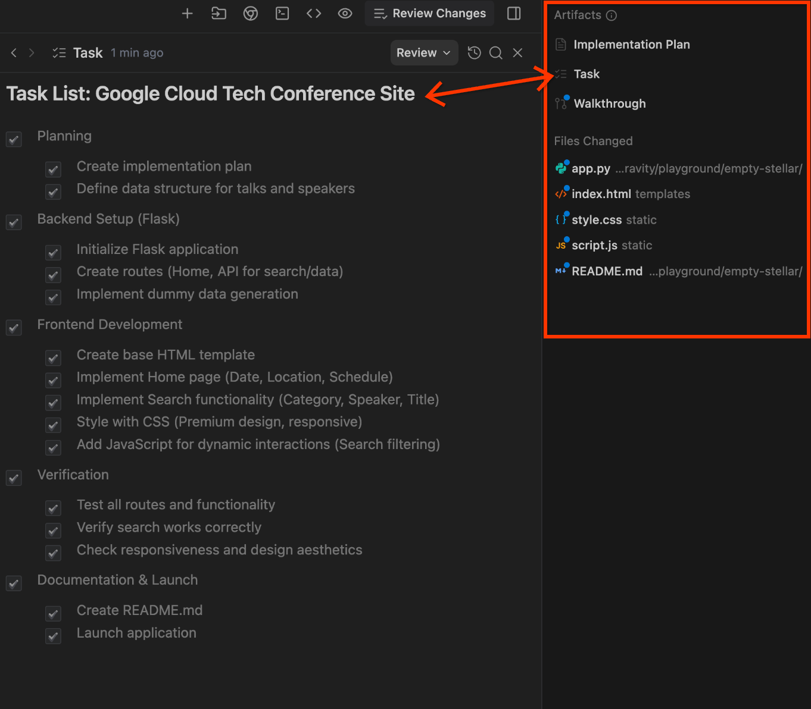
Task: Go back with the left chevron
Action: (x=14, y=53)
